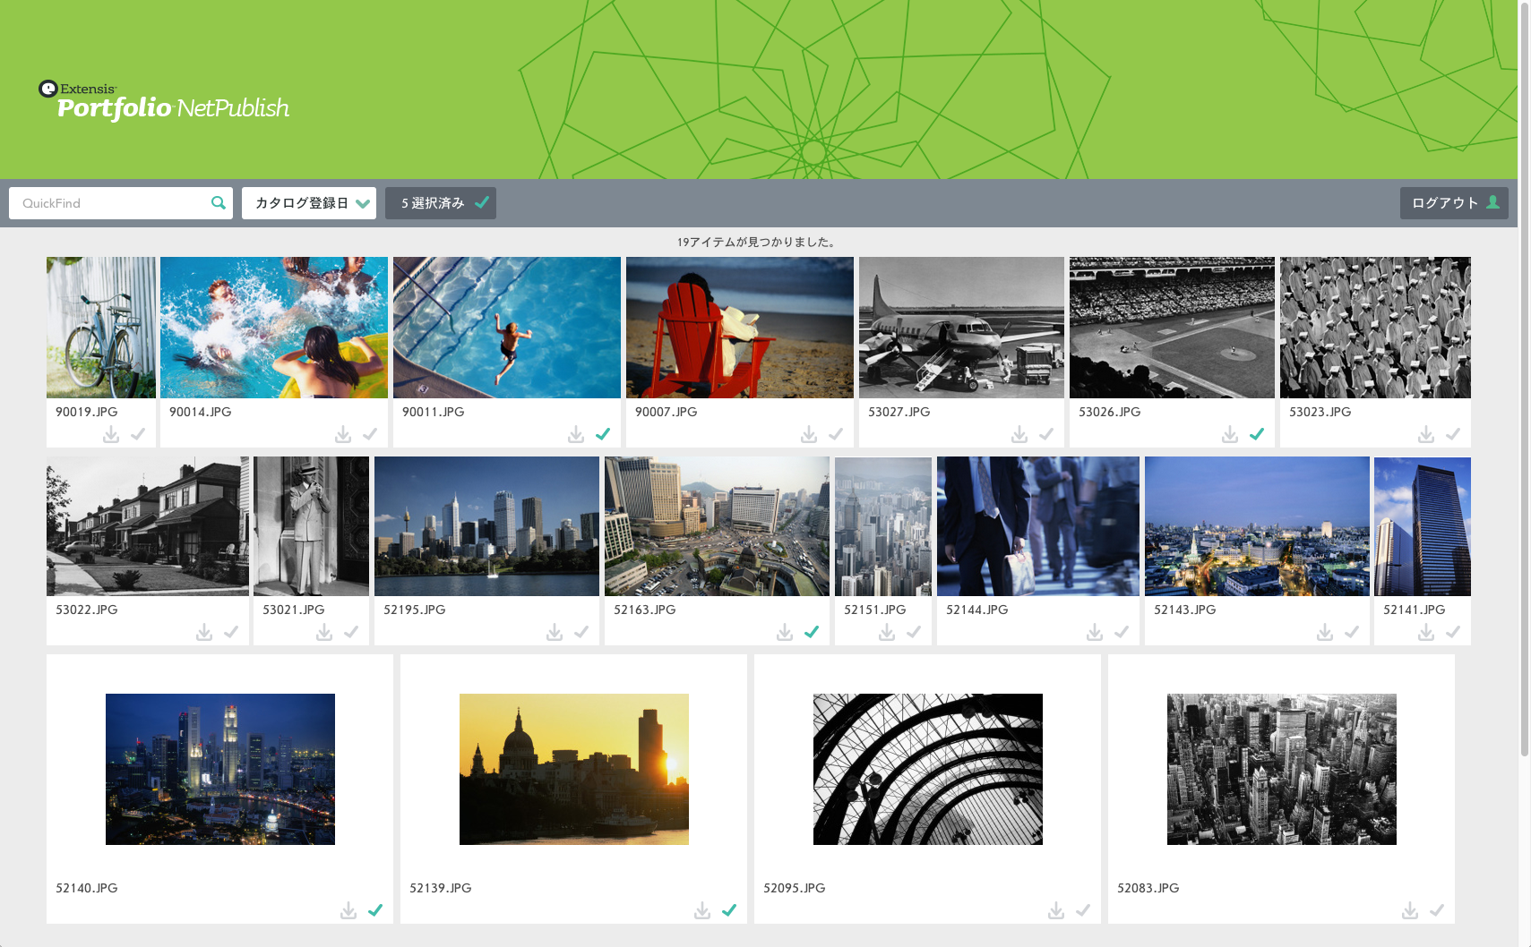Viewport: 1531px width, 947px height.
Task: Open the blue skyscraper 52141.JPG thumbnail
Action: coord(1423,526)
